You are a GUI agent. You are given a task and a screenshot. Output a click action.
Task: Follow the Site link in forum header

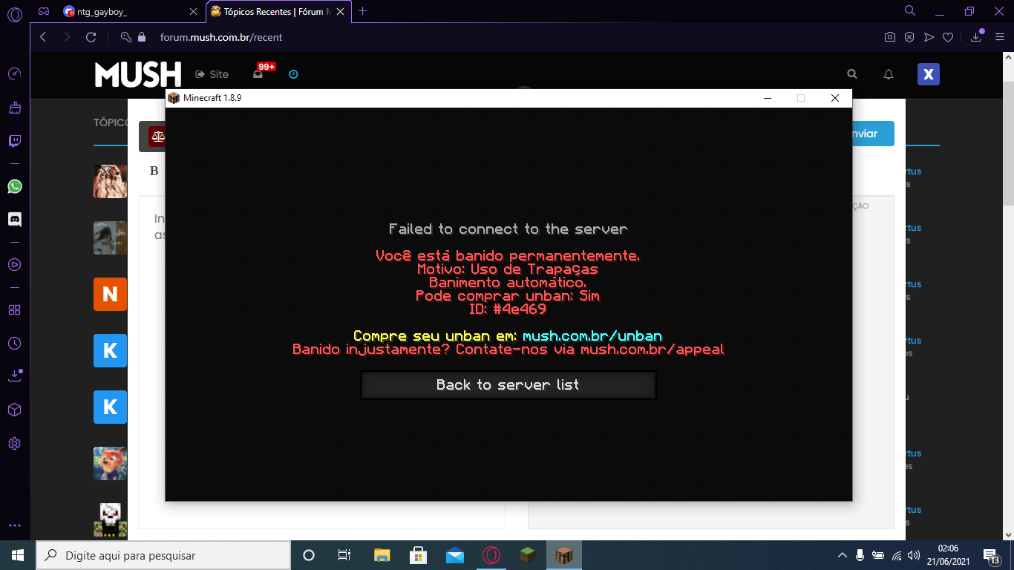click(212, 74)
